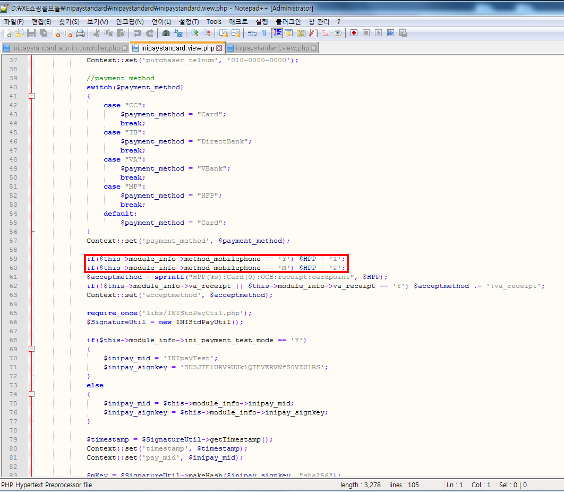Toggle the Show Indent Guide icon
Screen dimensions: 564x492
277,33
